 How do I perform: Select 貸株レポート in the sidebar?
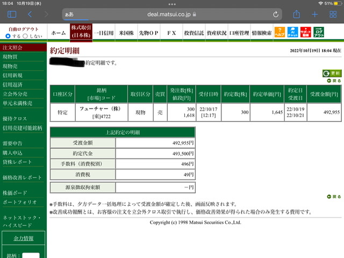(17, 162)
